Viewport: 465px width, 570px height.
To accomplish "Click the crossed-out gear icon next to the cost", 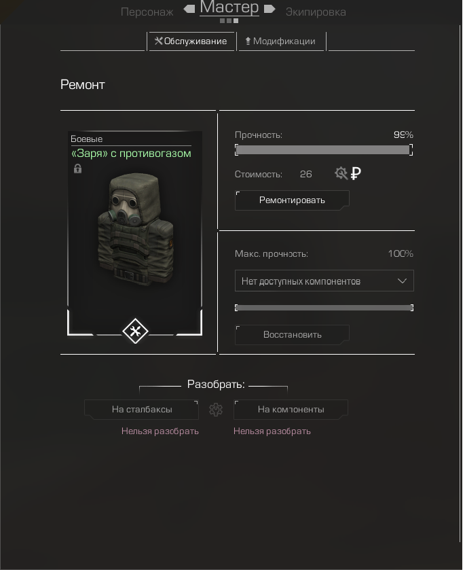I will tap(341, 173).
